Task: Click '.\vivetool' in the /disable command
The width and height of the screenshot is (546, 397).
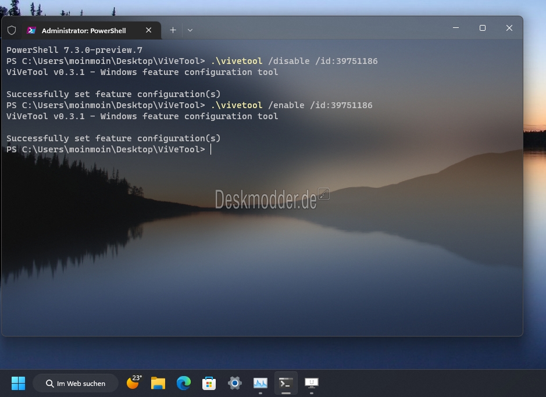Action: coord(237,61)
